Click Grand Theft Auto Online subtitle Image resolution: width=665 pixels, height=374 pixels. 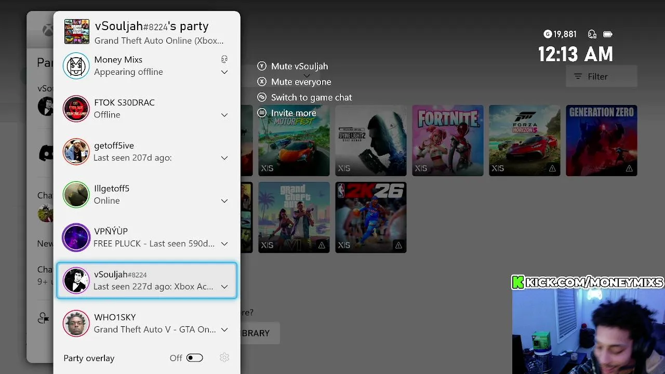point(159,41)
